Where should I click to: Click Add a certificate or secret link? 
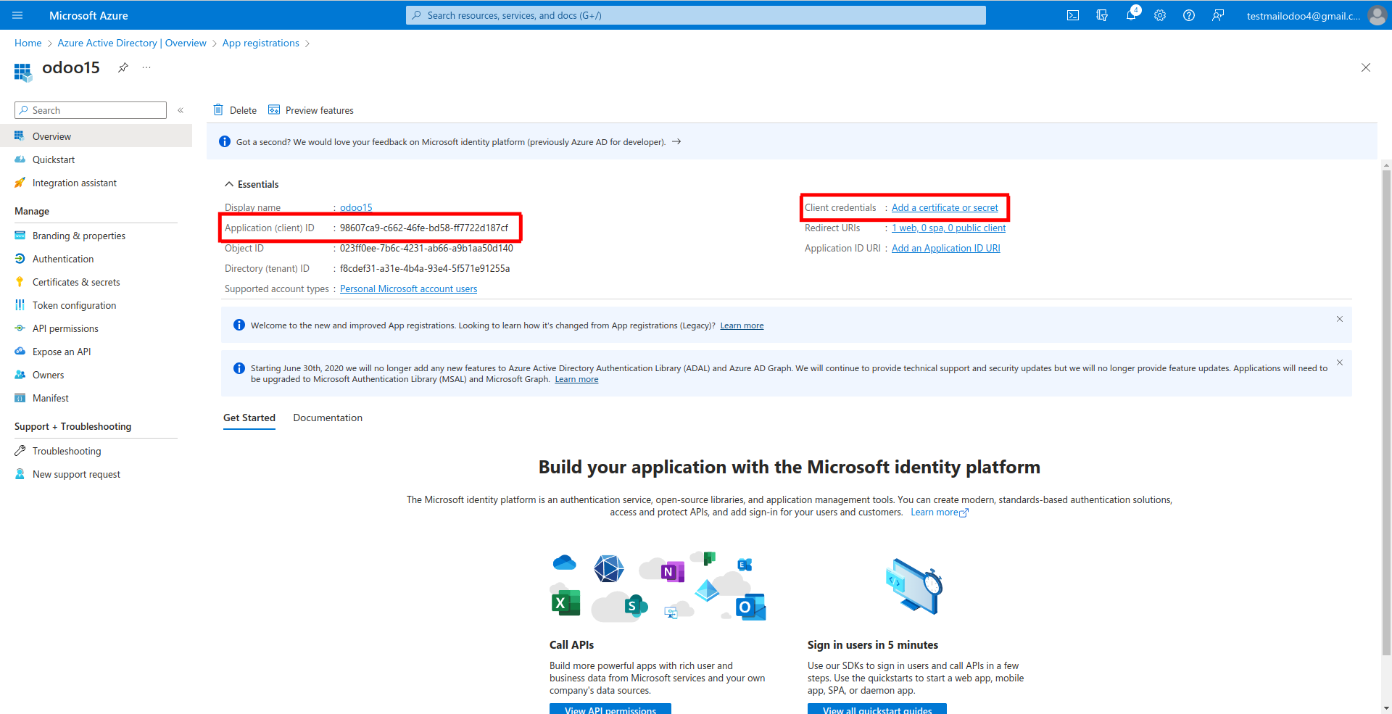pos(945,208)
